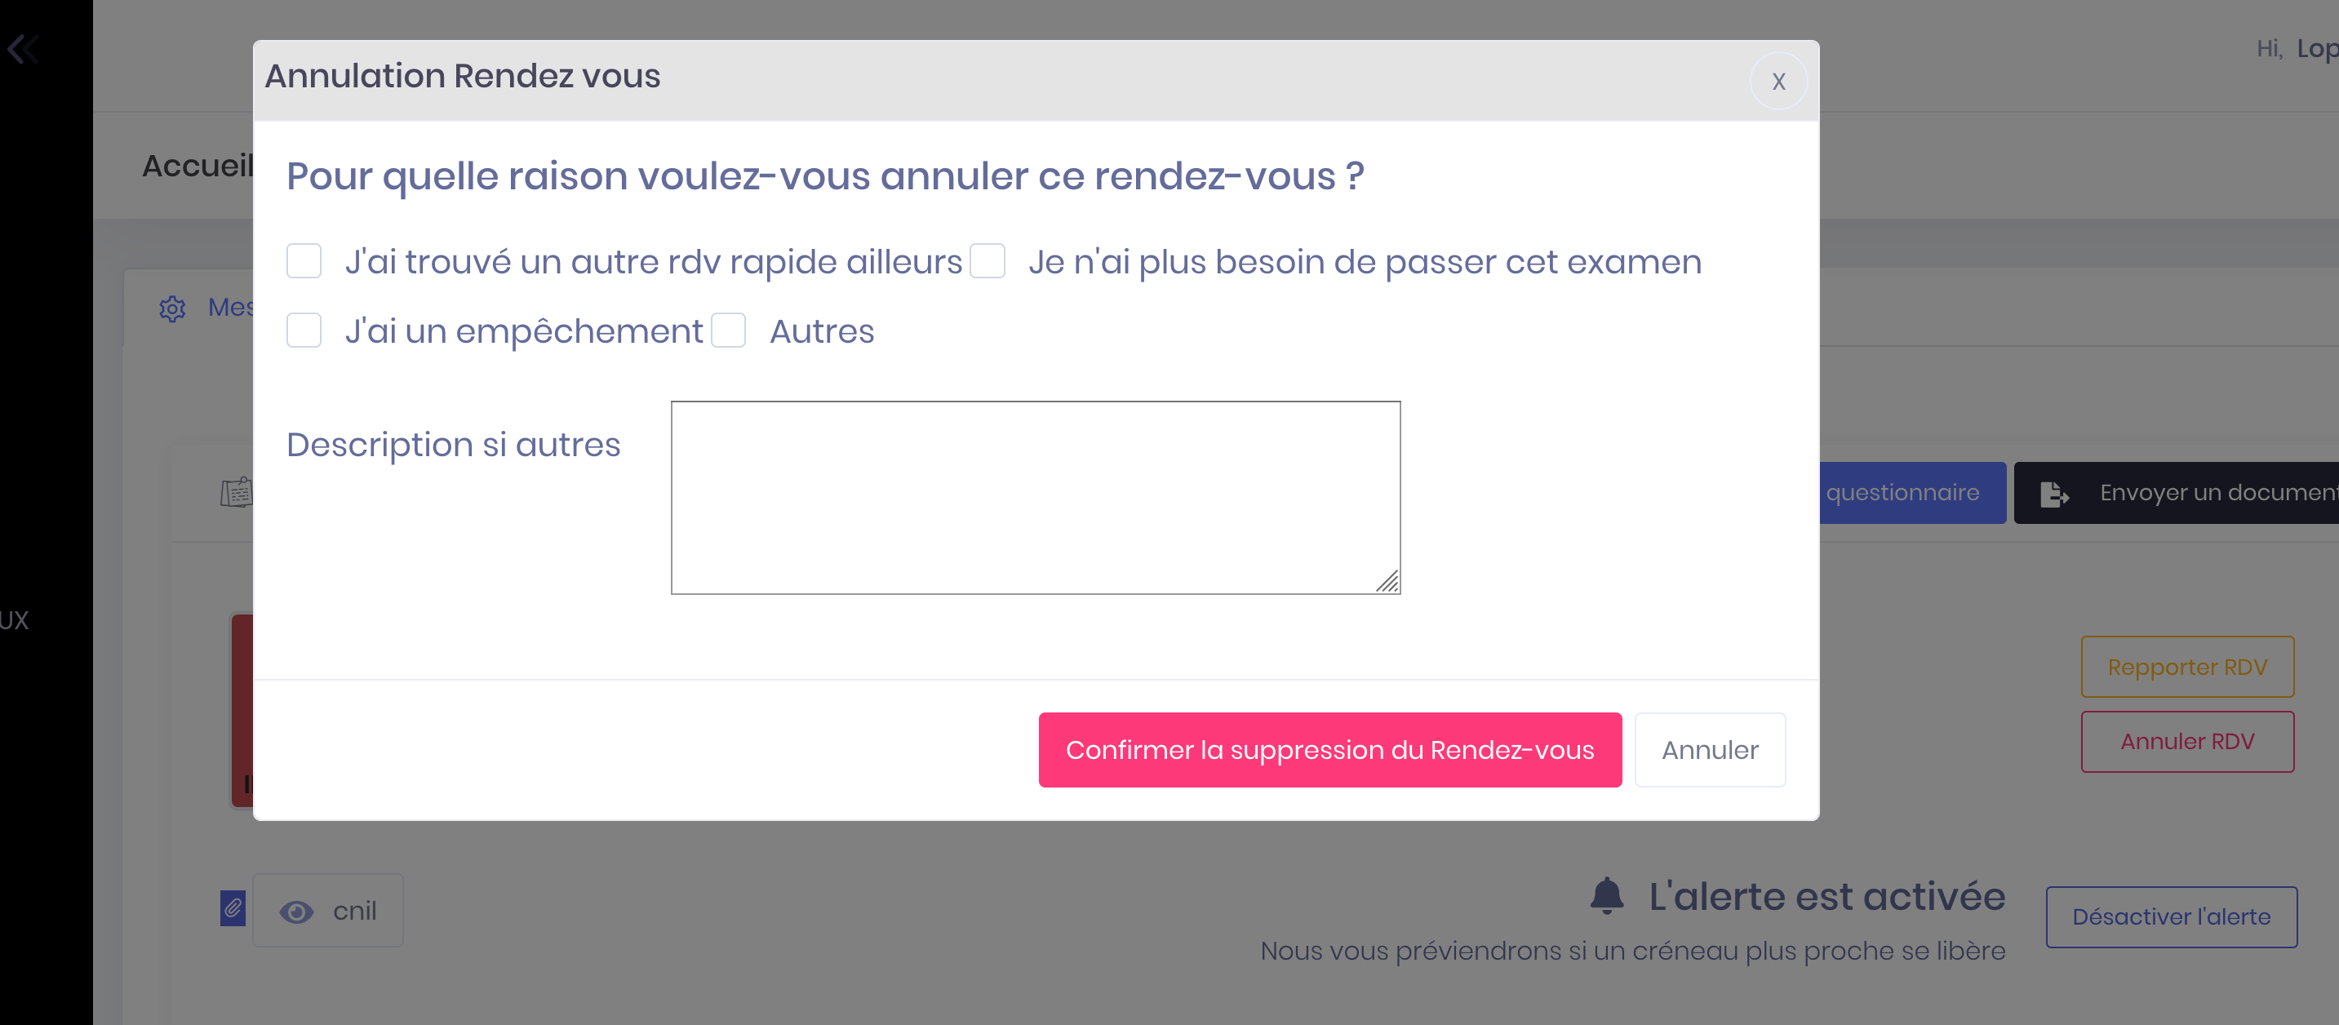Image resolution: width=2339 pixels, height=1025 pixels.
Task: Open the Accueil breadcrumb item
Action: pyautogui.click(x=197, y=166)
